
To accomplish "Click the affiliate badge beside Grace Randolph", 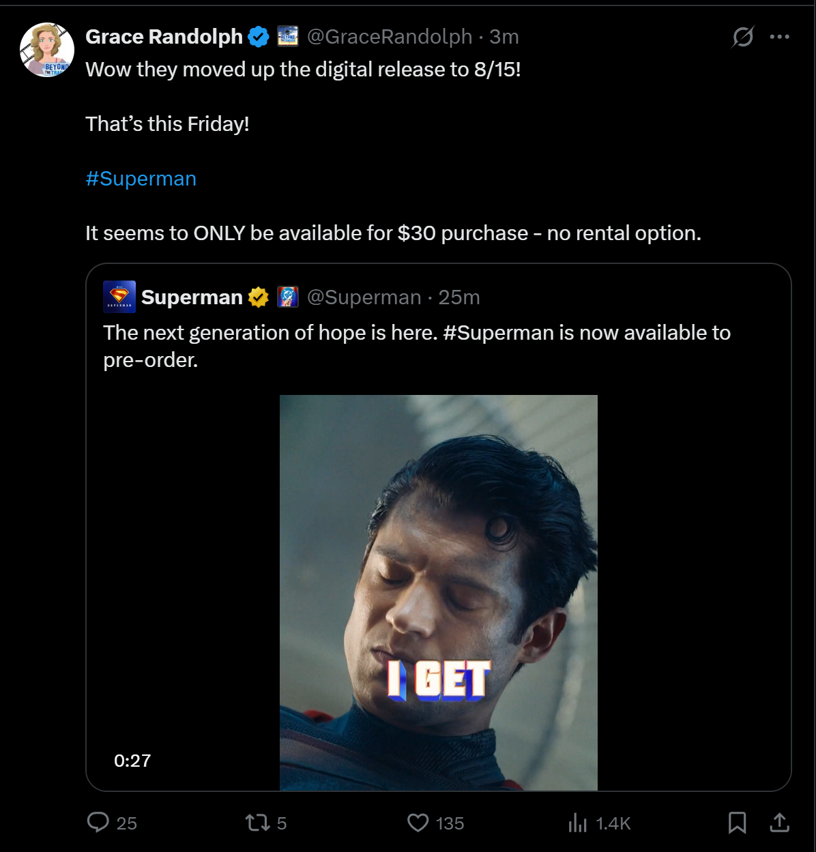I will [x=288, y=37].
